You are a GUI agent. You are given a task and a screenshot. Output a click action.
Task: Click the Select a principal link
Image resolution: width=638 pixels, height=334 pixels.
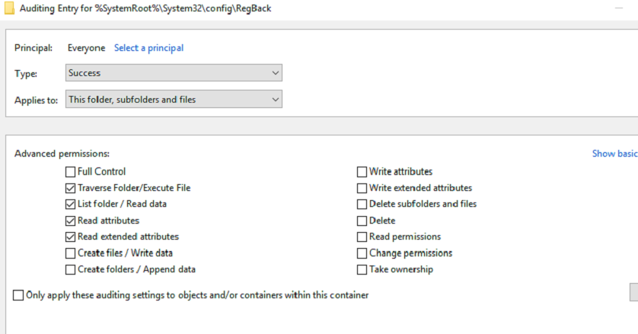click(148, 48)
